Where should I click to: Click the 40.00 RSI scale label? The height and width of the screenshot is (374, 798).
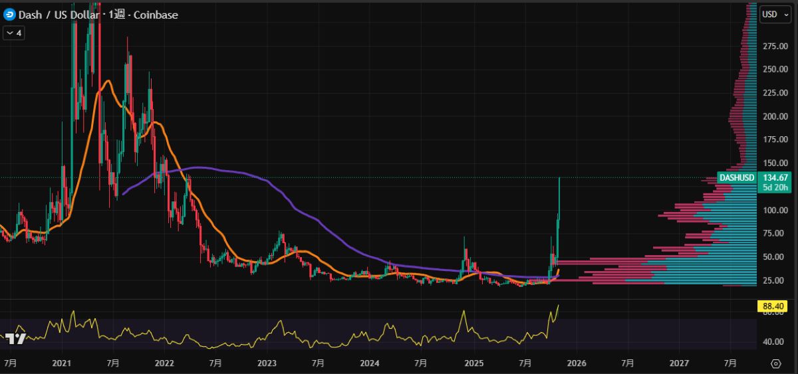point(772,341)
